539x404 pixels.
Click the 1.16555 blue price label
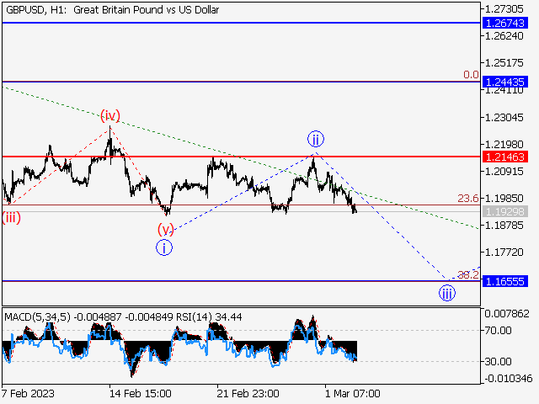tap(505, 282)
